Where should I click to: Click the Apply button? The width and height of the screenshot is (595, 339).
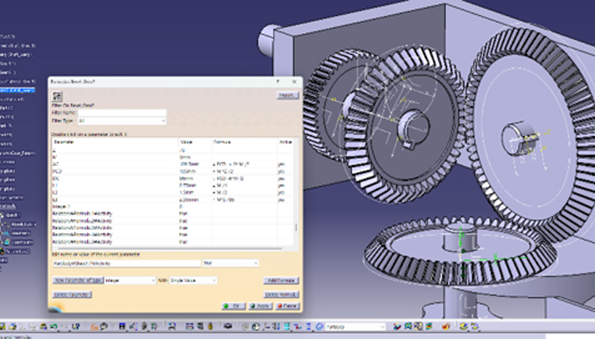[261, 306]
